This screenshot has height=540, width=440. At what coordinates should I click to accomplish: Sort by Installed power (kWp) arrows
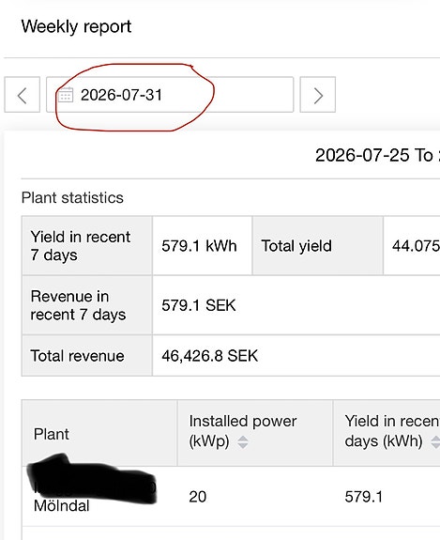pyautogui.click(x=243, y=441)
